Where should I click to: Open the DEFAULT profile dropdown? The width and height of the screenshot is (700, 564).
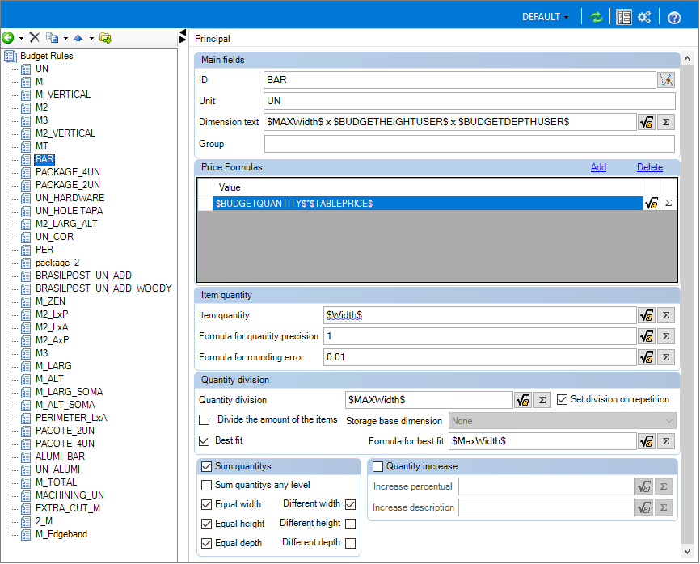click(545, 17)
